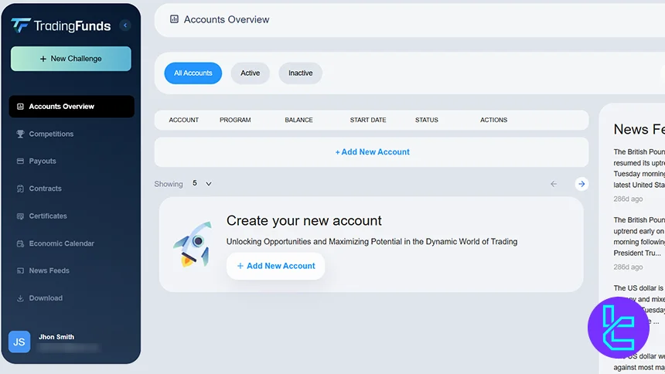Open Accounts Overview in the sidebar
This screenshot has height=374, width=665.
[x=71, y=107]
